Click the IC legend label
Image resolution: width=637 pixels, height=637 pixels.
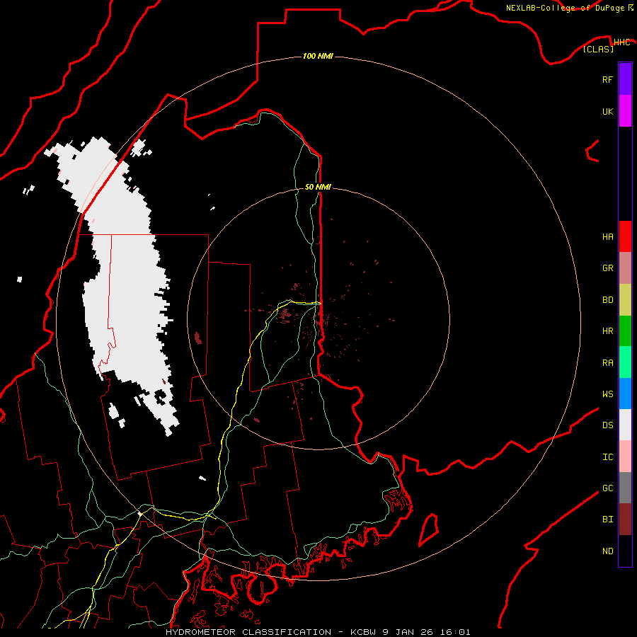607,457
